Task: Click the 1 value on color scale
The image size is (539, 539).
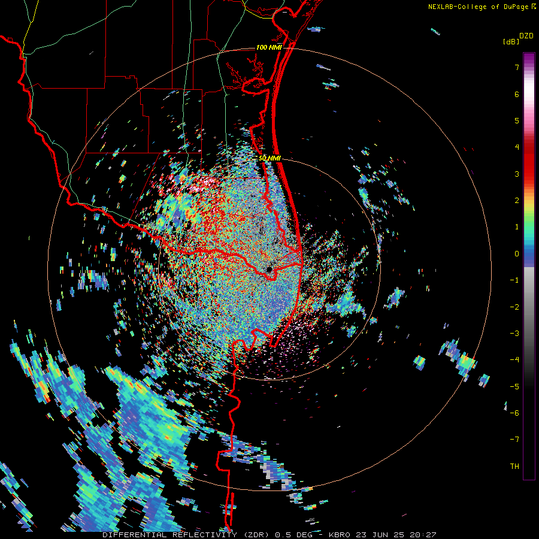Action: [517, 227]
